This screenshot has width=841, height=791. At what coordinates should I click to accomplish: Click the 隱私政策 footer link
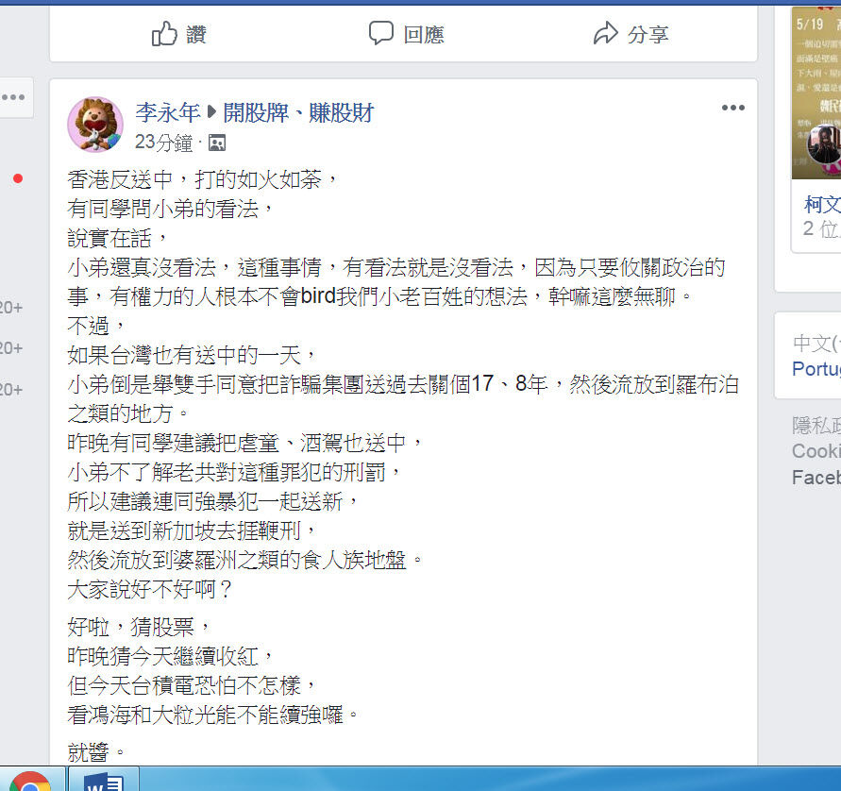816,426
